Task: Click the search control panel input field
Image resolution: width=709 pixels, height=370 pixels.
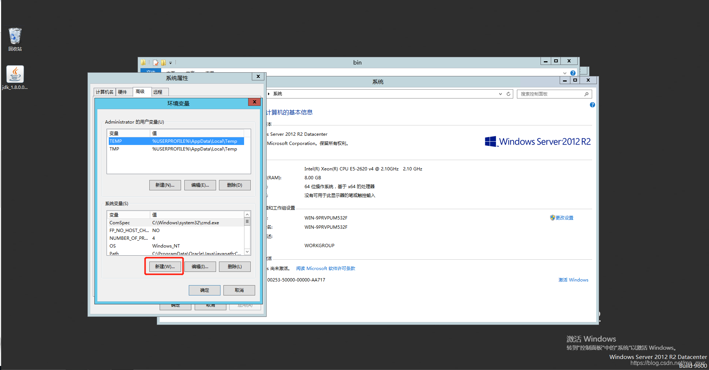Action: click(x=554, y=94)
